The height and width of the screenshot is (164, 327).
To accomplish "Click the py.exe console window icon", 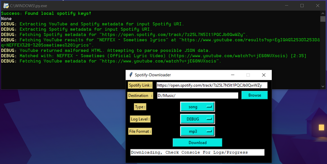I will pos(6,6).
